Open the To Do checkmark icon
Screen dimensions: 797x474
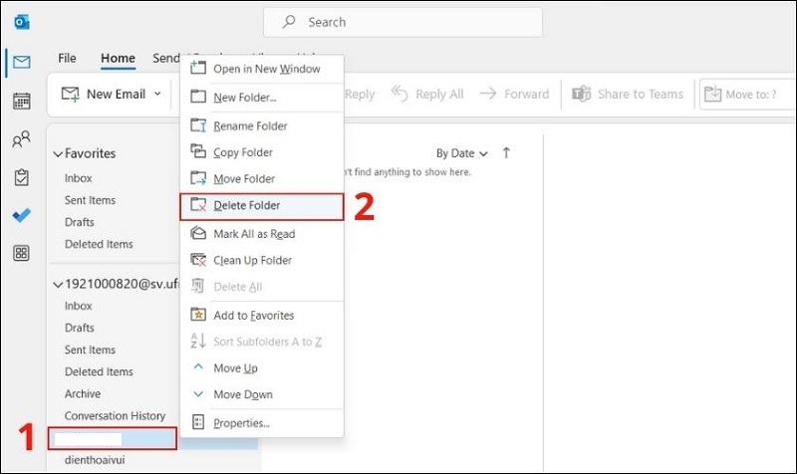click(21, 215)
